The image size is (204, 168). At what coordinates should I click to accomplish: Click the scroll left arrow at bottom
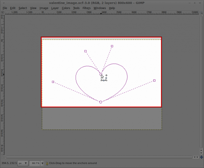click(195, 157)
